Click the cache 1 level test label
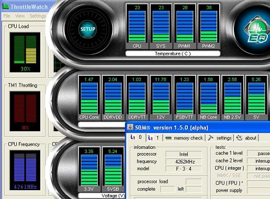This screenshot has width=270, height=199. [229, 153]
